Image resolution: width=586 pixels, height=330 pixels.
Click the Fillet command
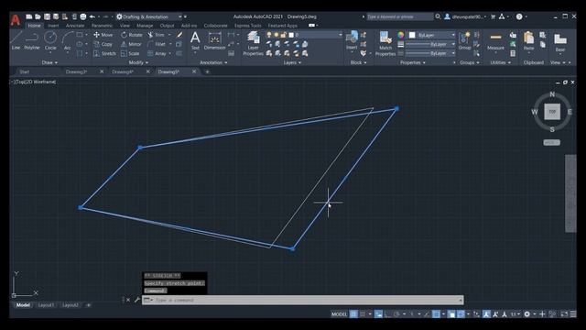click(157, 44)
